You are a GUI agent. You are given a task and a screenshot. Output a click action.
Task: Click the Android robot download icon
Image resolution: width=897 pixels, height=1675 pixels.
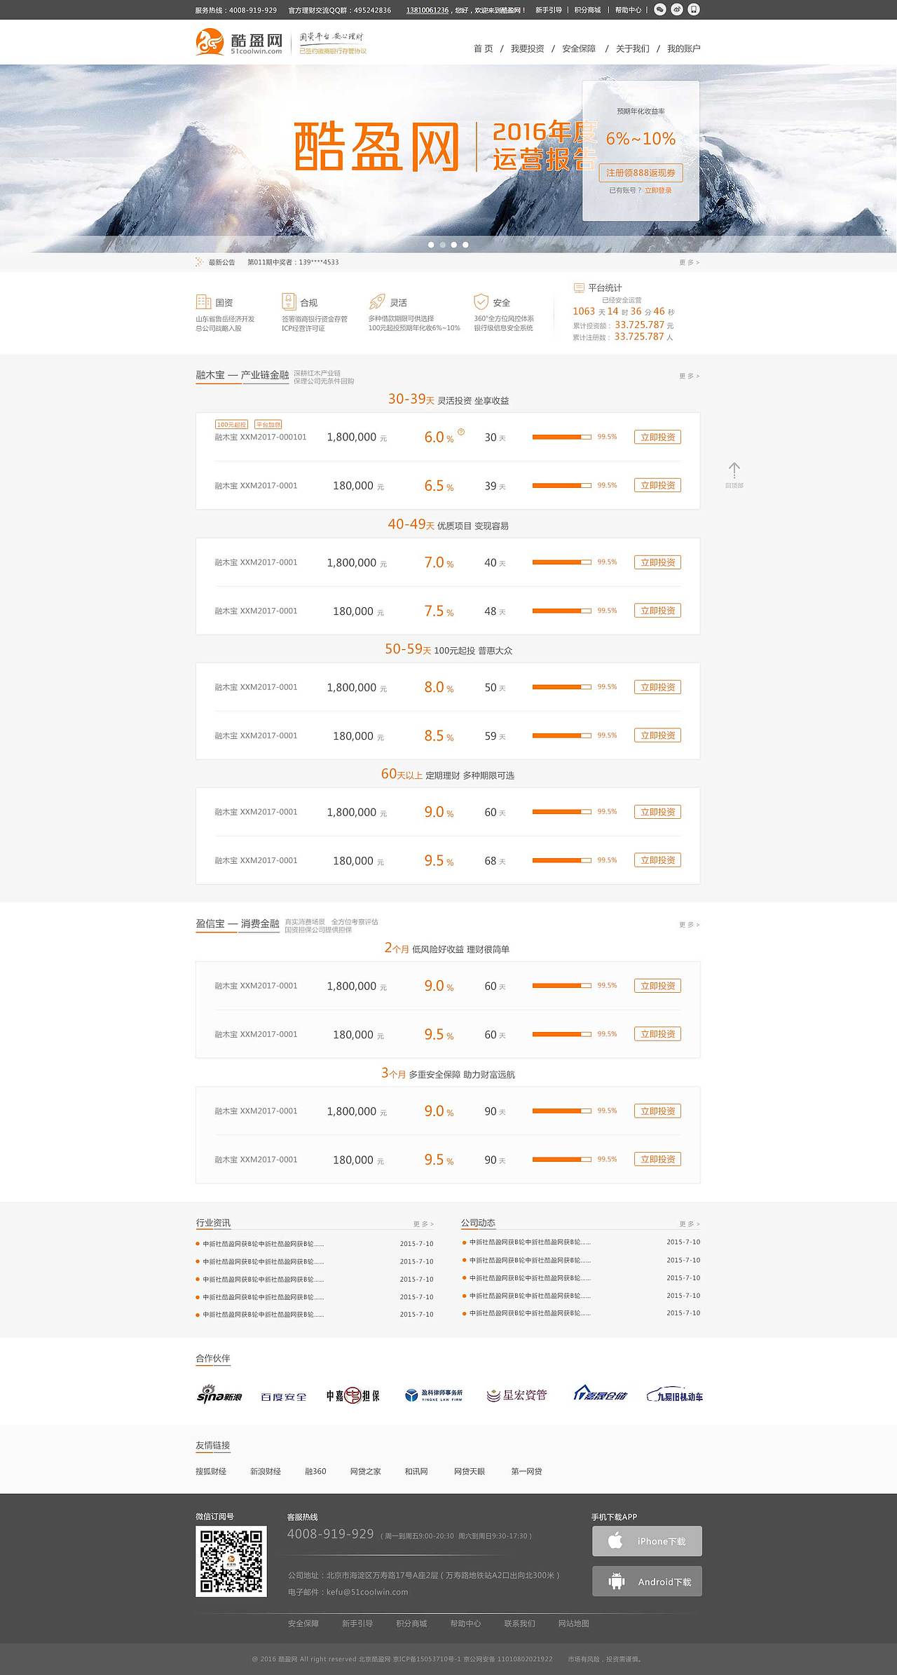click(617, 1581)
